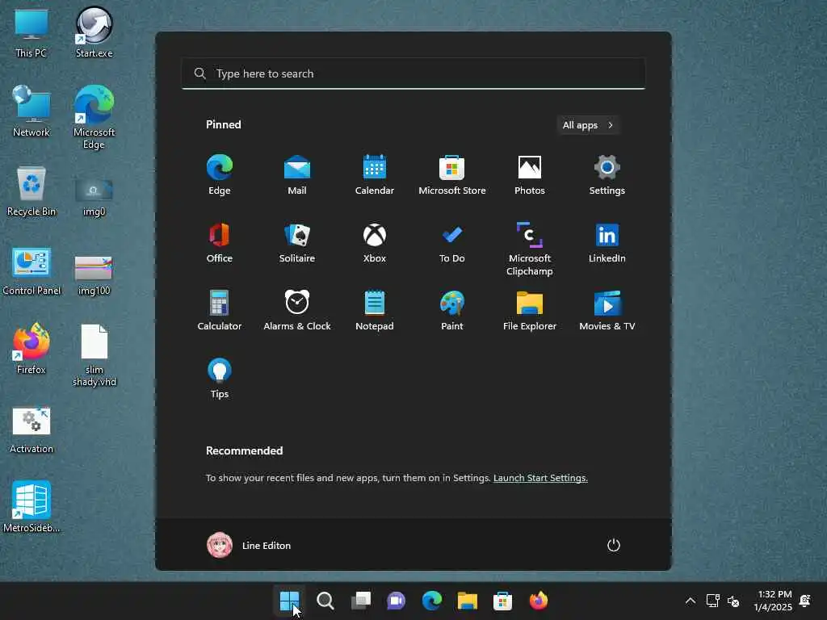The height and width of the screenshot is (620, 827).
Task: Select the Activation desktop icon
Action: click(x=31, y=429)
